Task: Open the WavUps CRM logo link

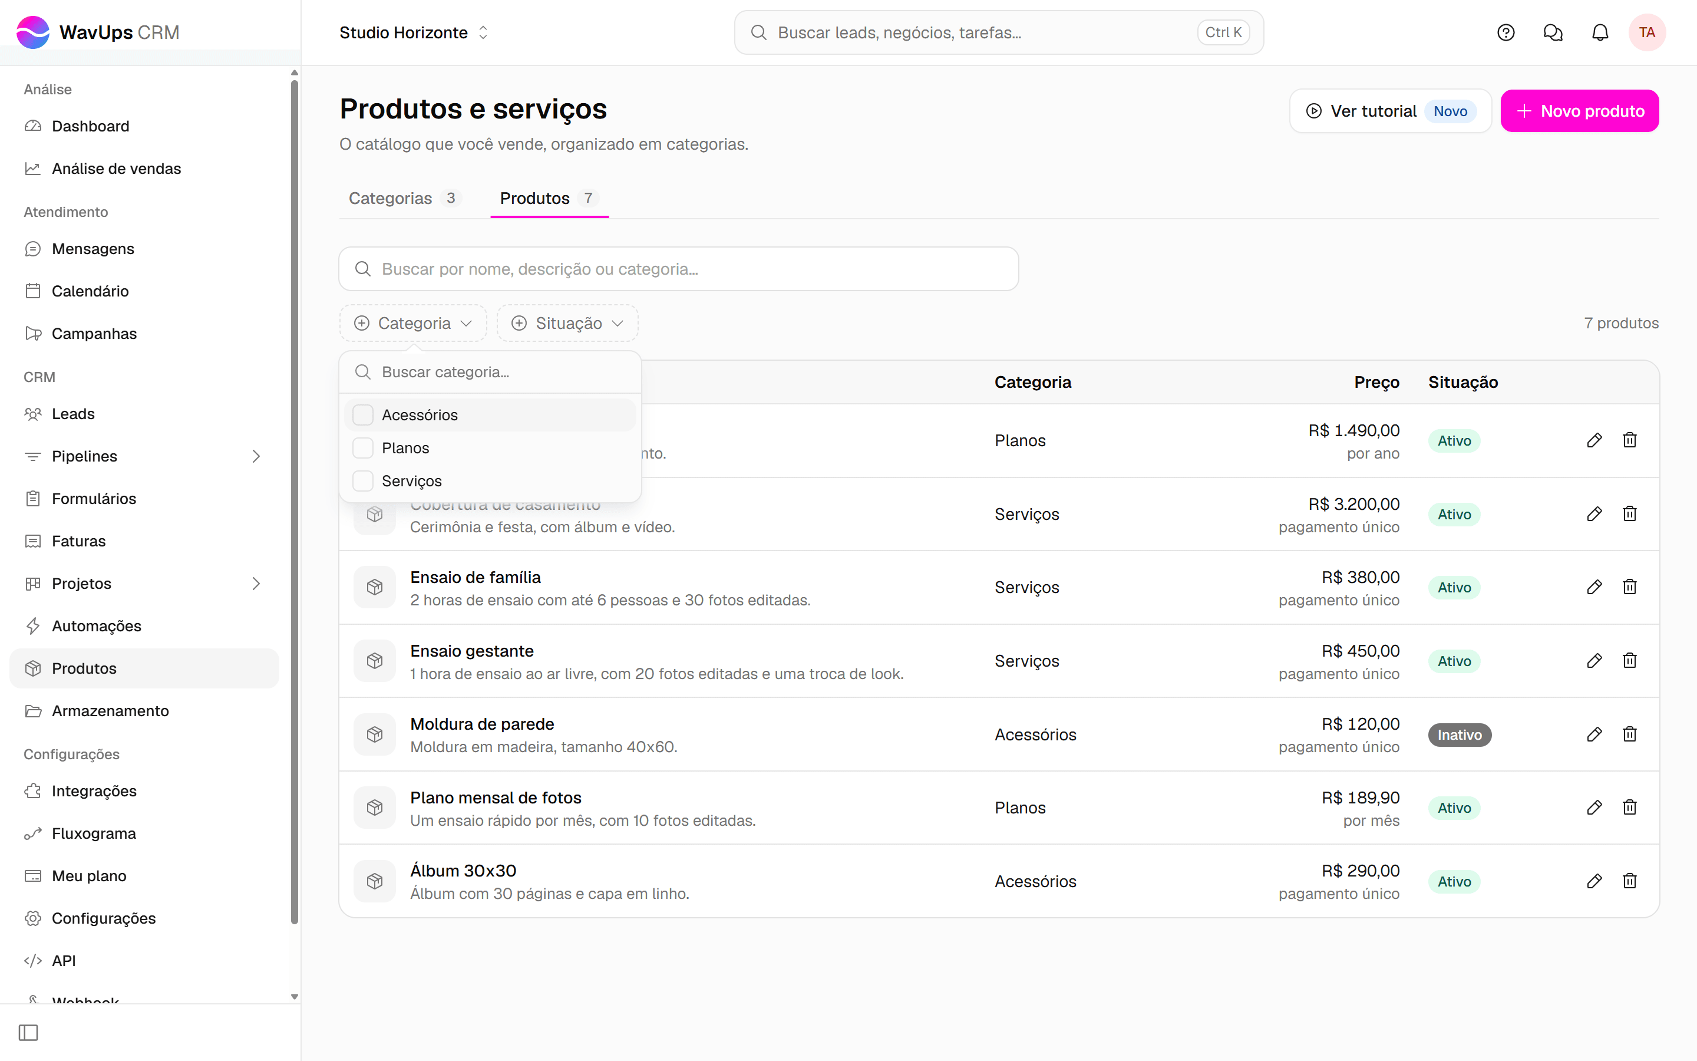Action: (x=98, y=32)
